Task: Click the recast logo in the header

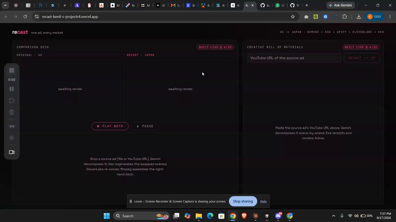Action: point(20,32)
